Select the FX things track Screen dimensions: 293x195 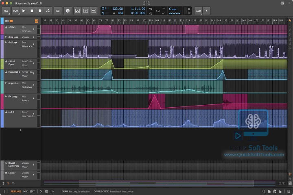pyautogui.click(x=13, y=96)
